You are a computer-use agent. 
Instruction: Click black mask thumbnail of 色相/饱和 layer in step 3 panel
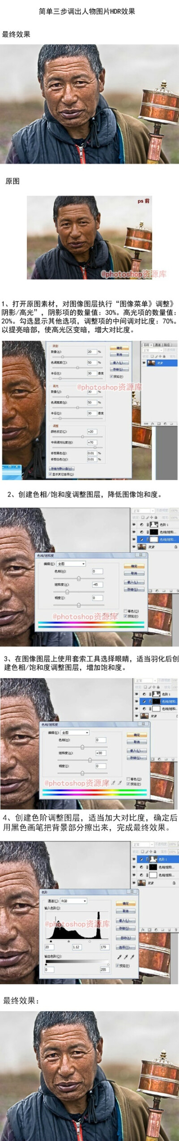pos(156,701)
